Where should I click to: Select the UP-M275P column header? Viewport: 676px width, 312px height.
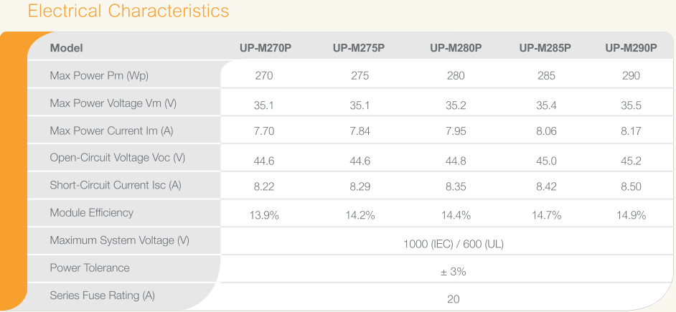tap(359, 48)
